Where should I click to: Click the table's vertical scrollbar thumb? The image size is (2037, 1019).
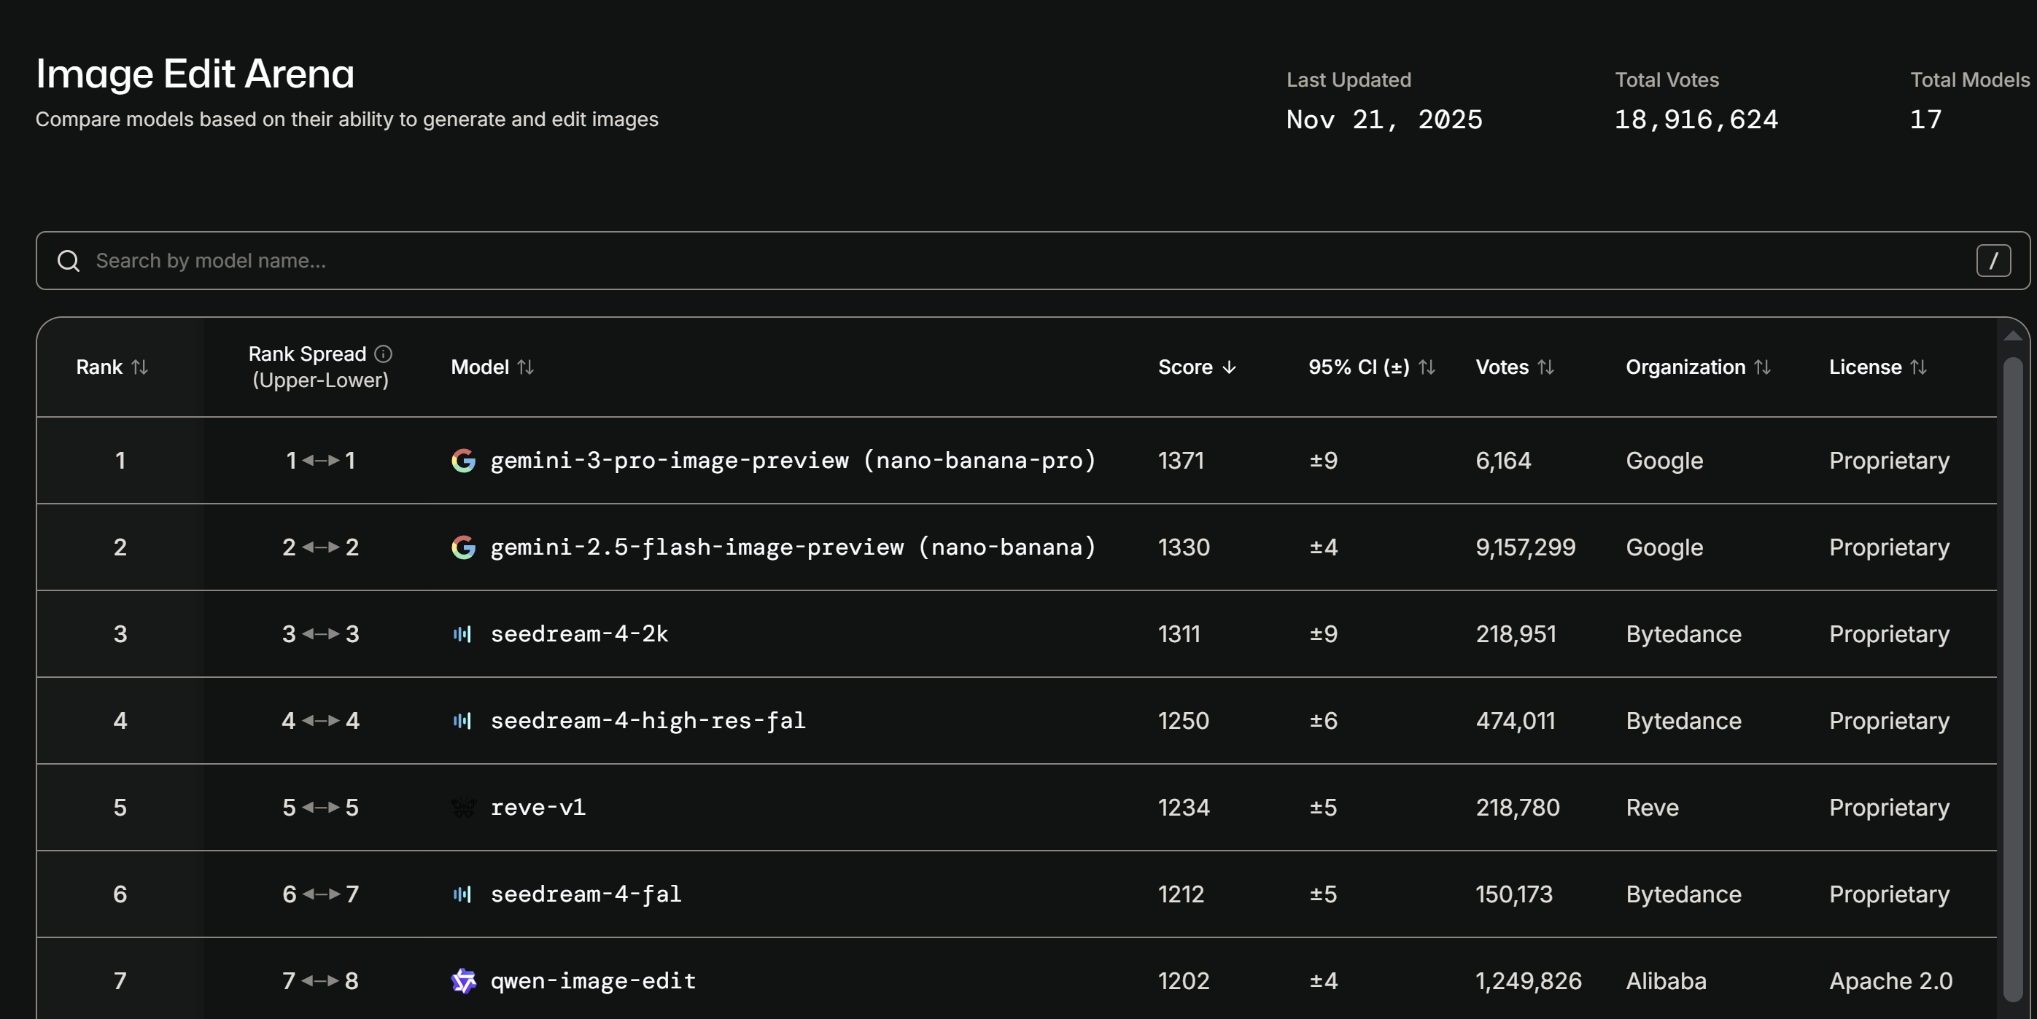click(2012, 680)
